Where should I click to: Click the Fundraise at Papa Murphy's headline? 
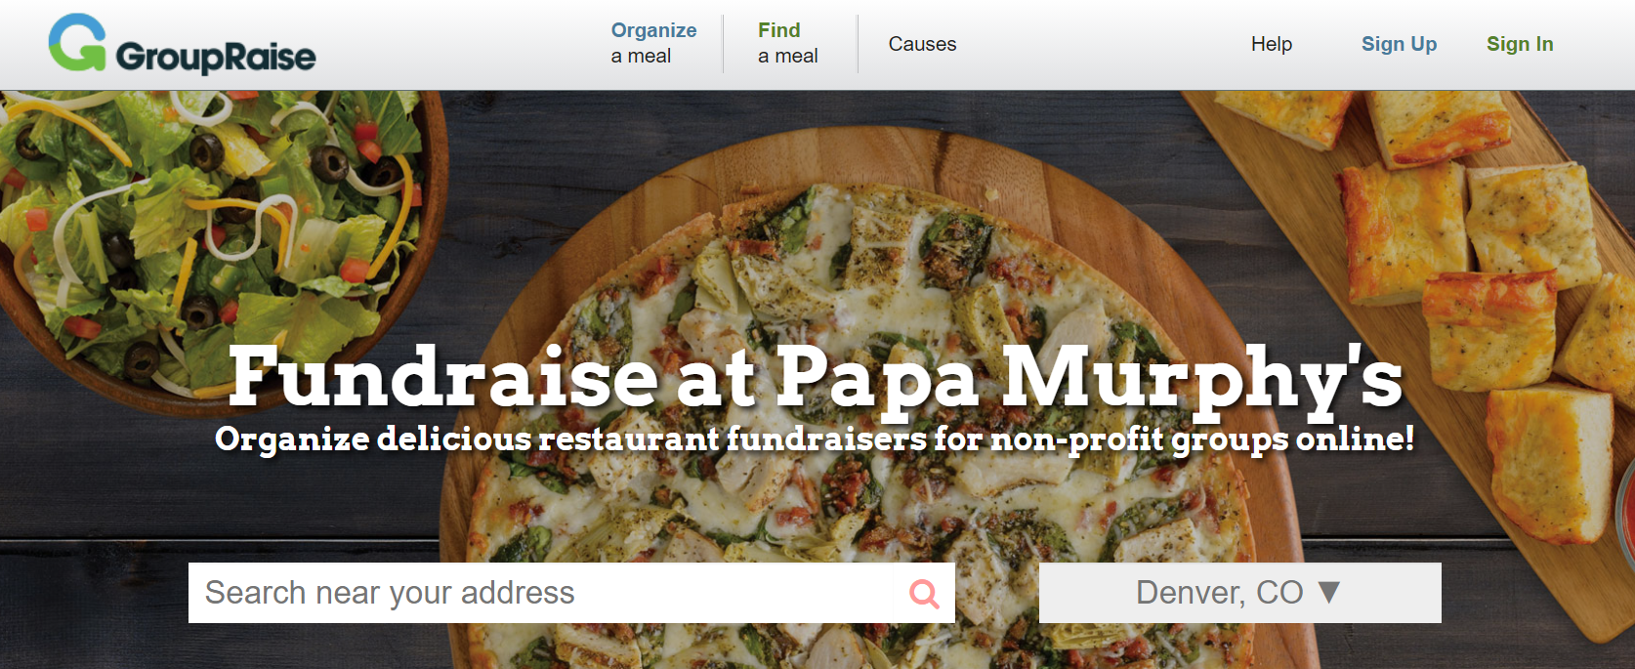tap(816, 378)
